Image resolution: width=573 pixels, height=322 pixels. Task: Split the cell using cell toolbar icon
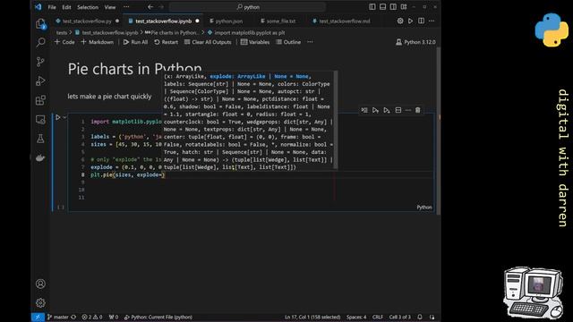[398, 110]
